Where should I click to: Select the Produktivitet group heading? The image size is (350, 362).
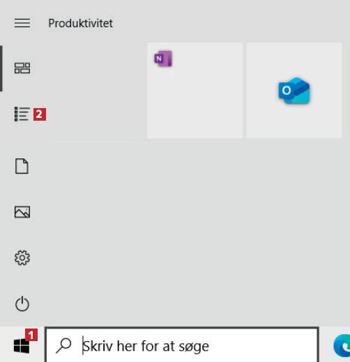(80, 23)
